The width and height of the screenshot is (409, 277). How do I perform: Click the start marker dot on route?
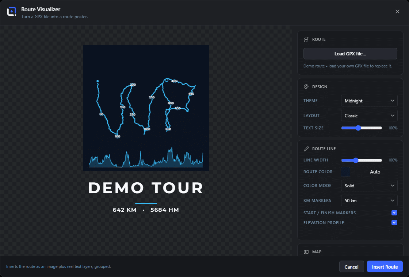[x=98, y=81]
